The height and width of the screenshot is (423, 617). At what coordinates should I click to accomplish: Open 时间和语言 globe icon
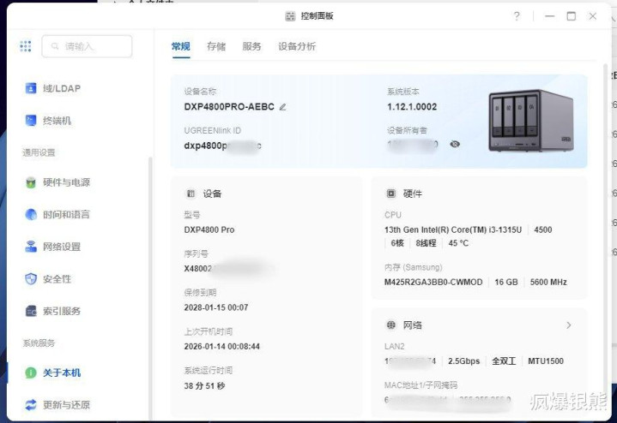click(x=31, y=214)
